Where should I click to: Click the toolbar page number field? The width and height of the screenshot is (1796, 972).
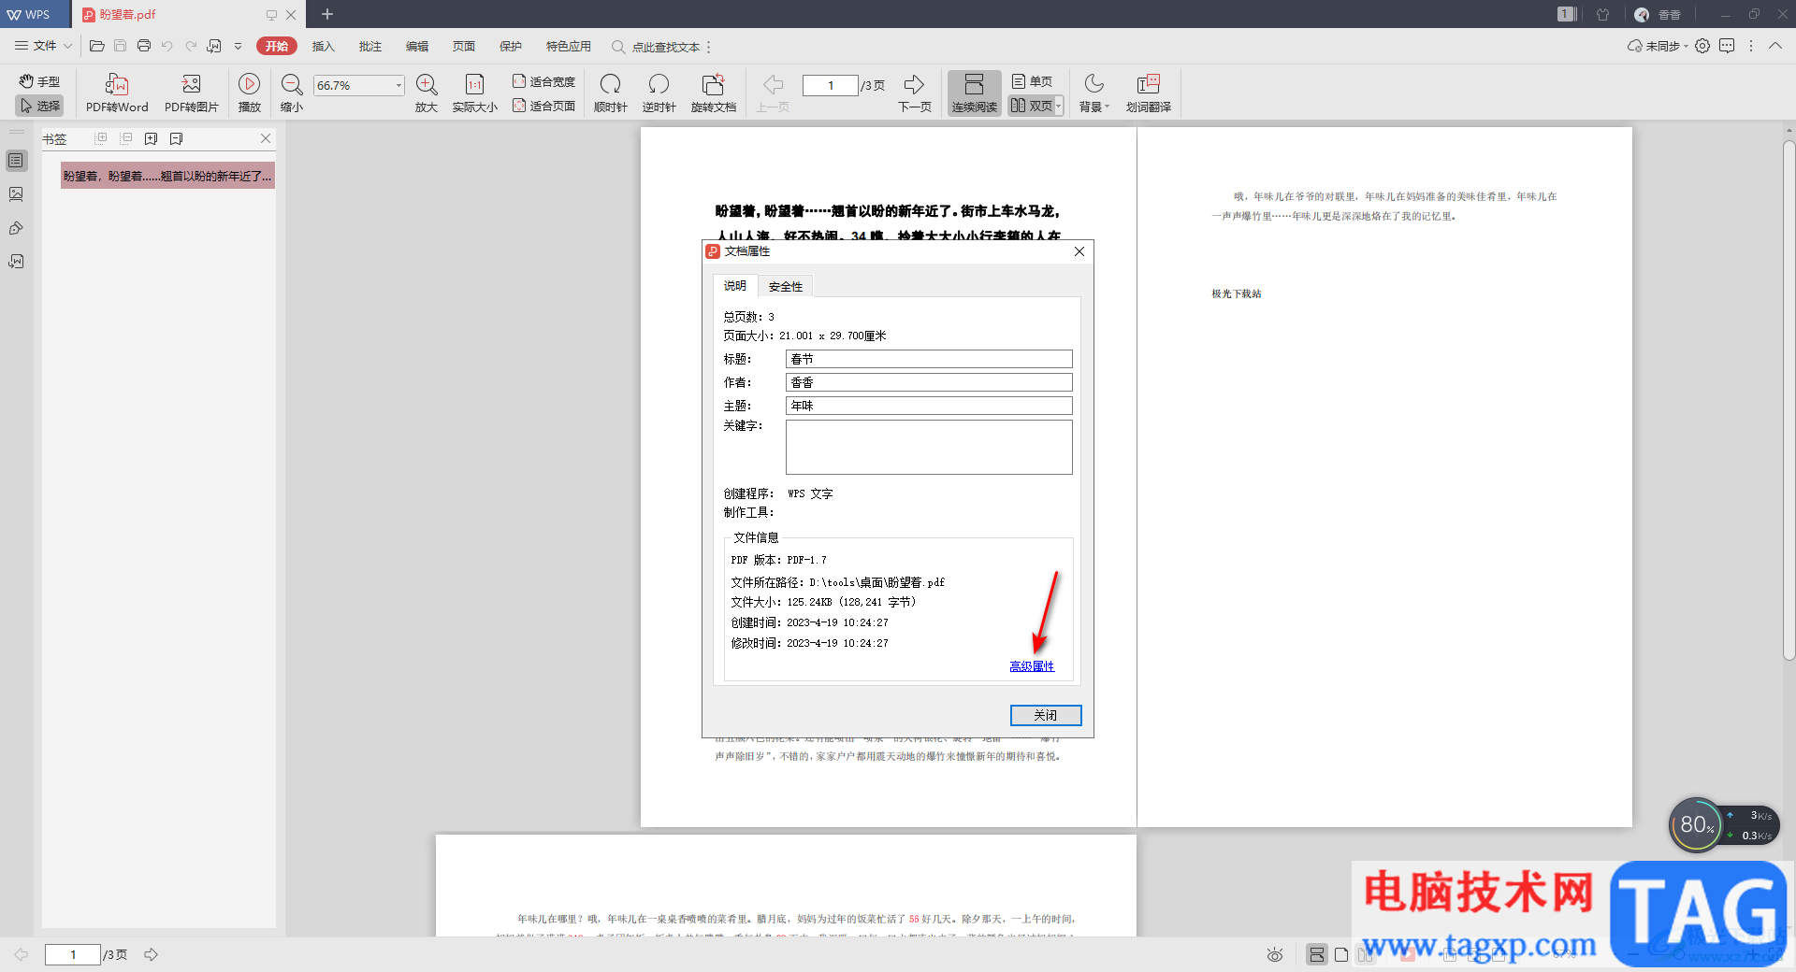(831, 85)
